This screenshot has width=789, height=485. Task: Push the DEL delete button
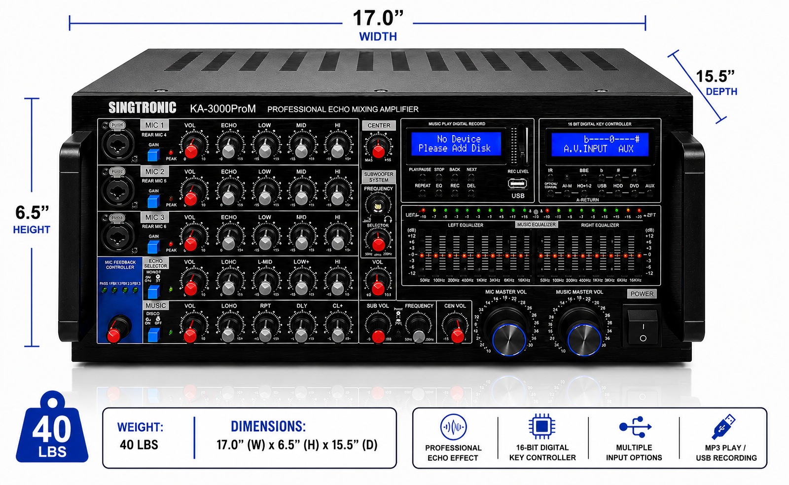pyautogui.click(x=471, y=193)
